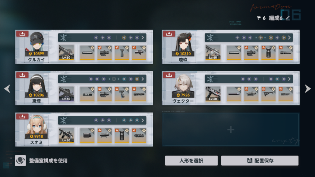The image size is (315, 177).
Task: Click the 人形を選択 button
Action: pos(191,160)
